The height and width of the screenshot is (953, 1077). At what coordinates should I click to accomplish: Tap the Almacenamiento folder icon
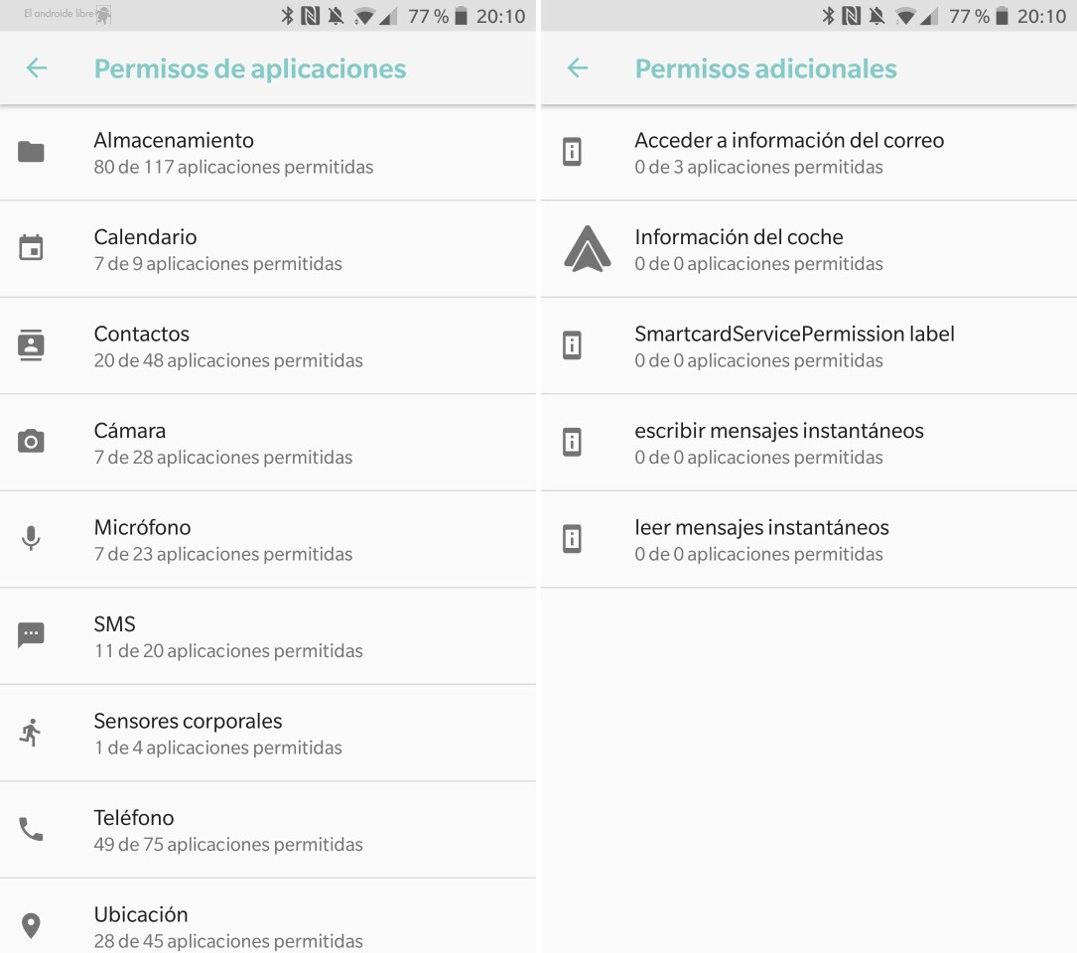32,152
